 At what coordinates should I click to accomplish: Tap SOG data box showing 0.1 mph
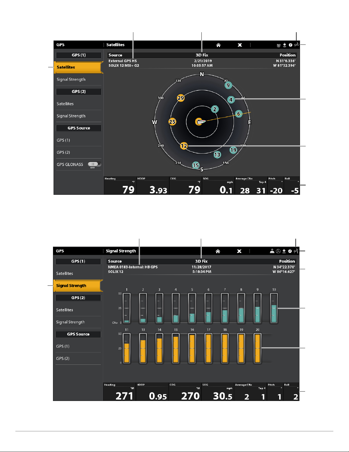point(218,186)
